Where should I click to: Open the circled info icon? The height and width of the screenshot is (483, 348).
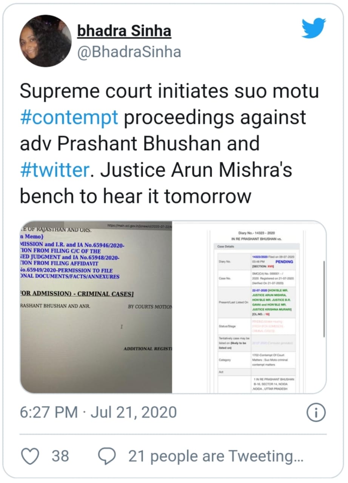click(x=316, y=413)
